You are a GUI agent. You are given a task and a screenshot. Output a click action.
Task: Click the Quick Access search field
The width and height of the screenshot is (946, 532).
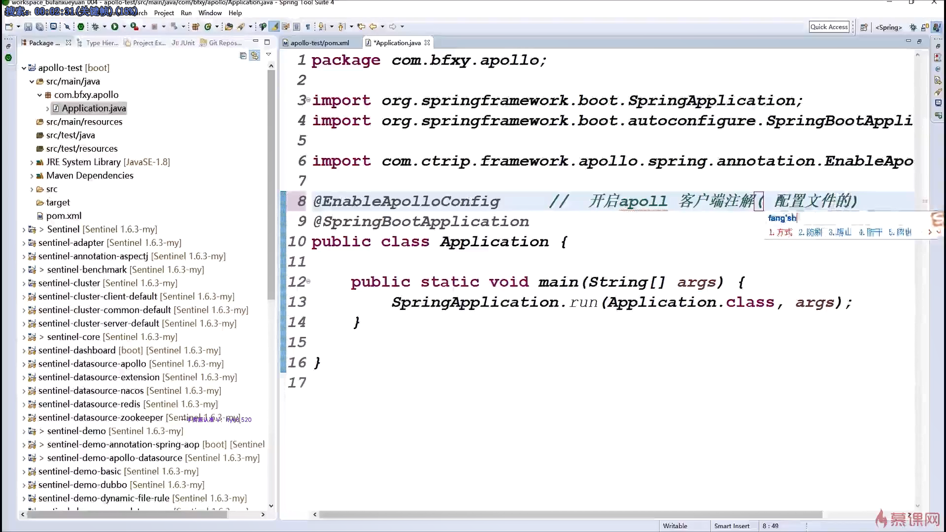point(829,27)
